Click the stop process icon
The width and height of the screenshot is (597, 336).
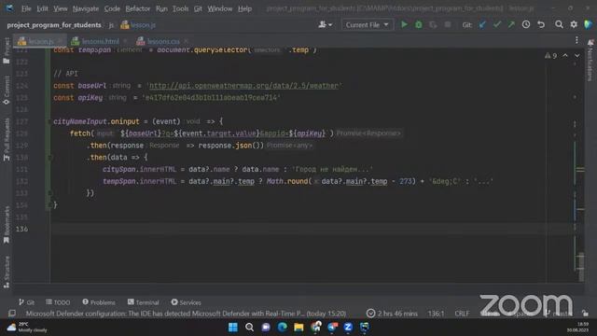[448, 25]
